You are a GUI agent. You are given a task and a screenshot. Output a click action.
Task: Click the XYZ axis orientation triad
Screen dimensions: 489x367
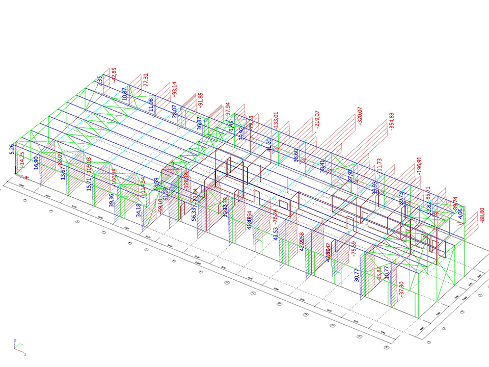19,347
